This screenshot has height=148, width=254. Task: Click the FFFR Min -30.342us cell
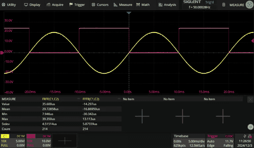(89, 114)
